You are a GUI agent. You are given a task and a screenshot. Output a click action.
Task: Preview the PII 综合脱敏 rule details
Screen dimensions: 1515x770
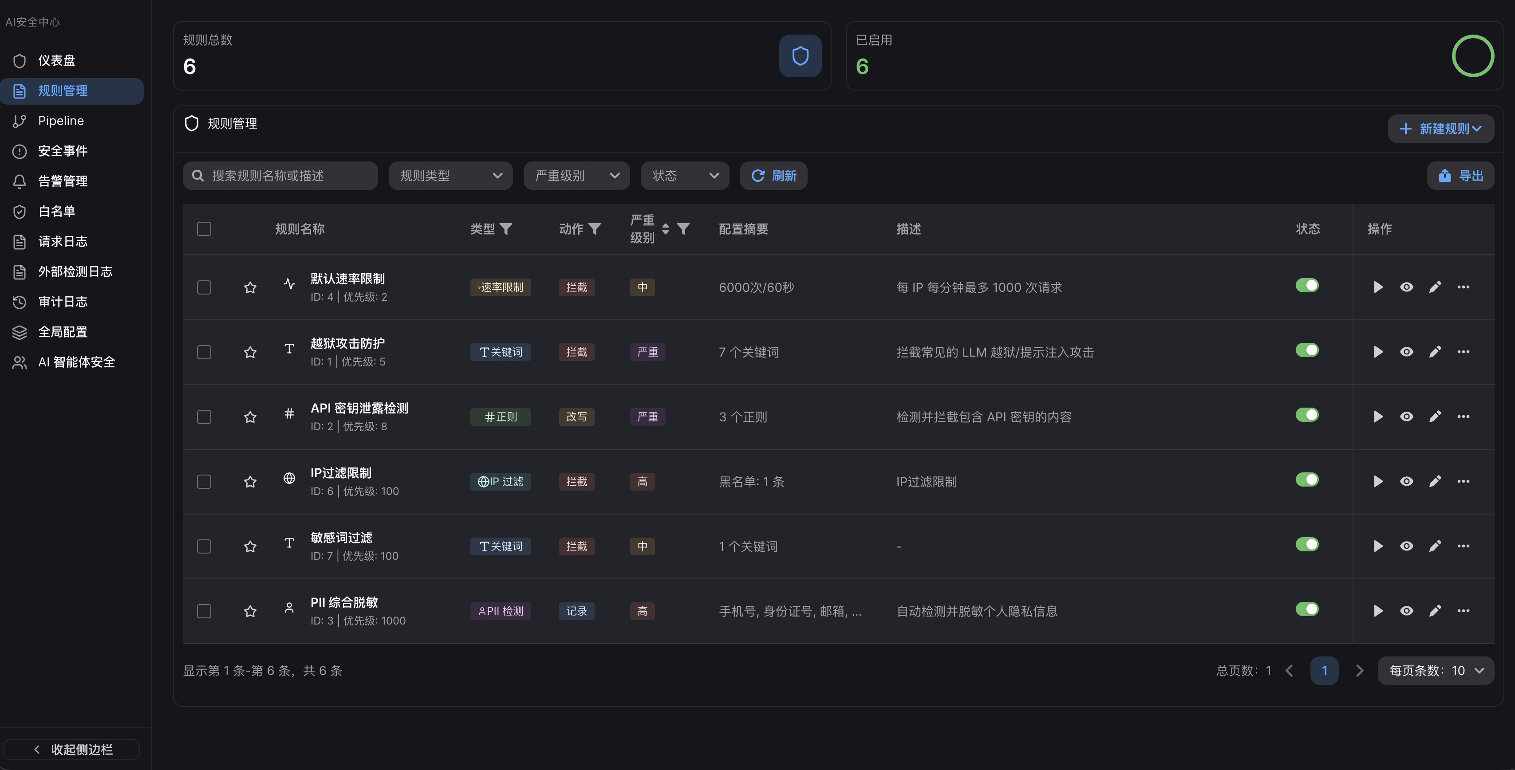click(1406, 611)
